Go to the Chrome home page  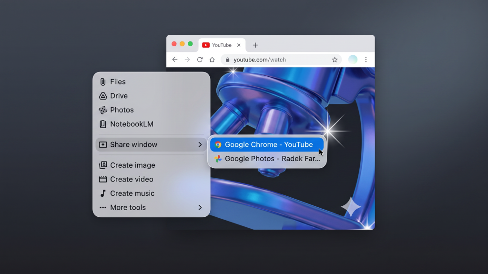(212, 60)
